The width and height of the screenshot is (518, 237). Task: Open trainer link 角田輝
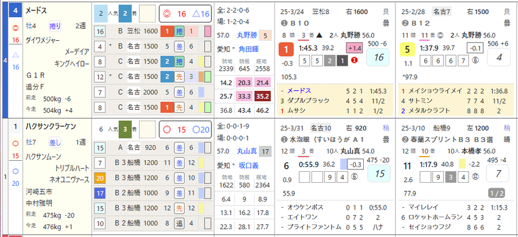coord(248,49)
